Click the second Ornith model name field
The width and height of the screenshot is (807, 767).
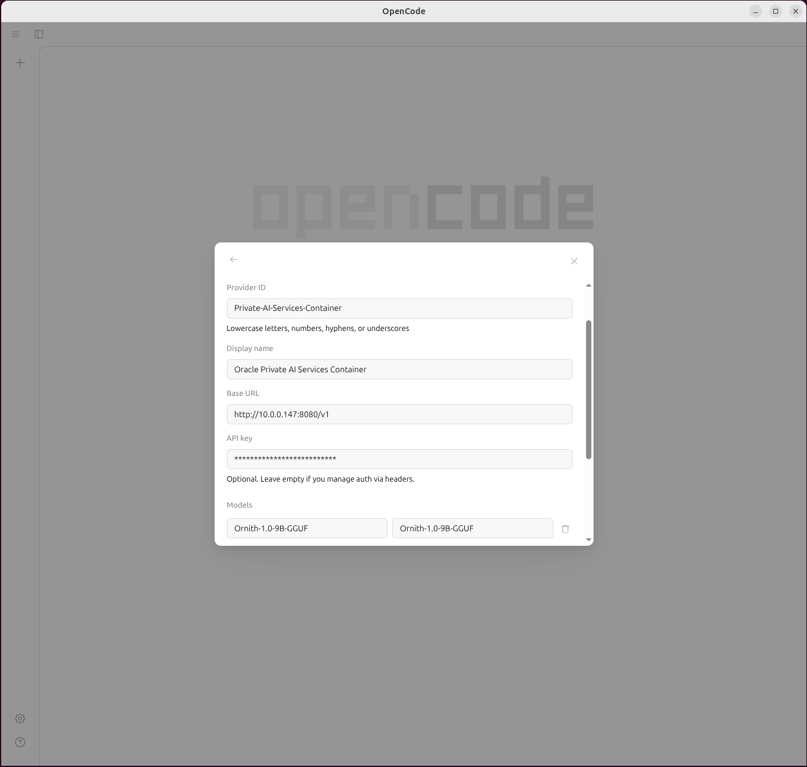pyautogui.click(x=473, y=528)
